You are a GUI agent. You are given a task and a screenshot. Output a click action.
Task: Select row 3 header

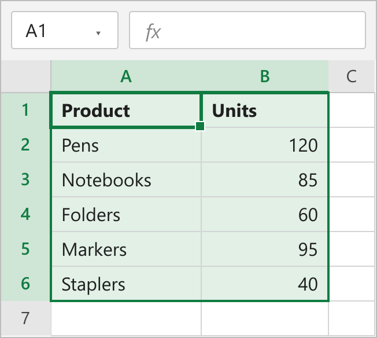pyautogui.click(x=25, y=179)
